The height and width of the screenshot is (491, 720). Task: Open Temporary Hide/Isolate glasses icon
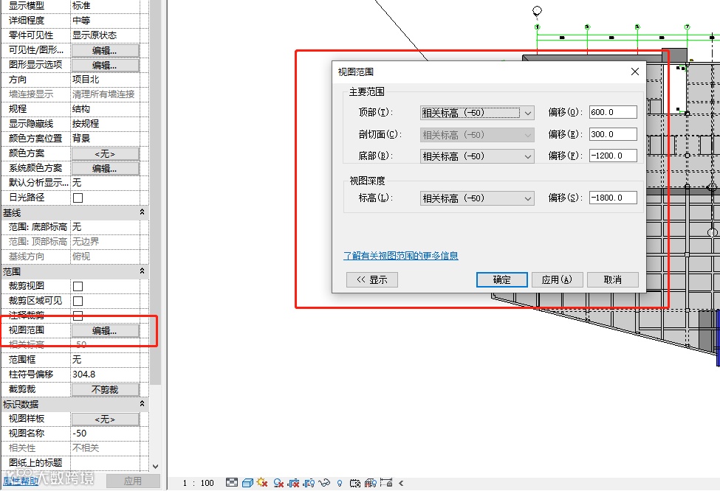point(324,483)
